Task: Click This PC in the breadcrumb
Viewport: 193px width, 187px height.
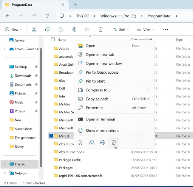Action: click(82, 16)
